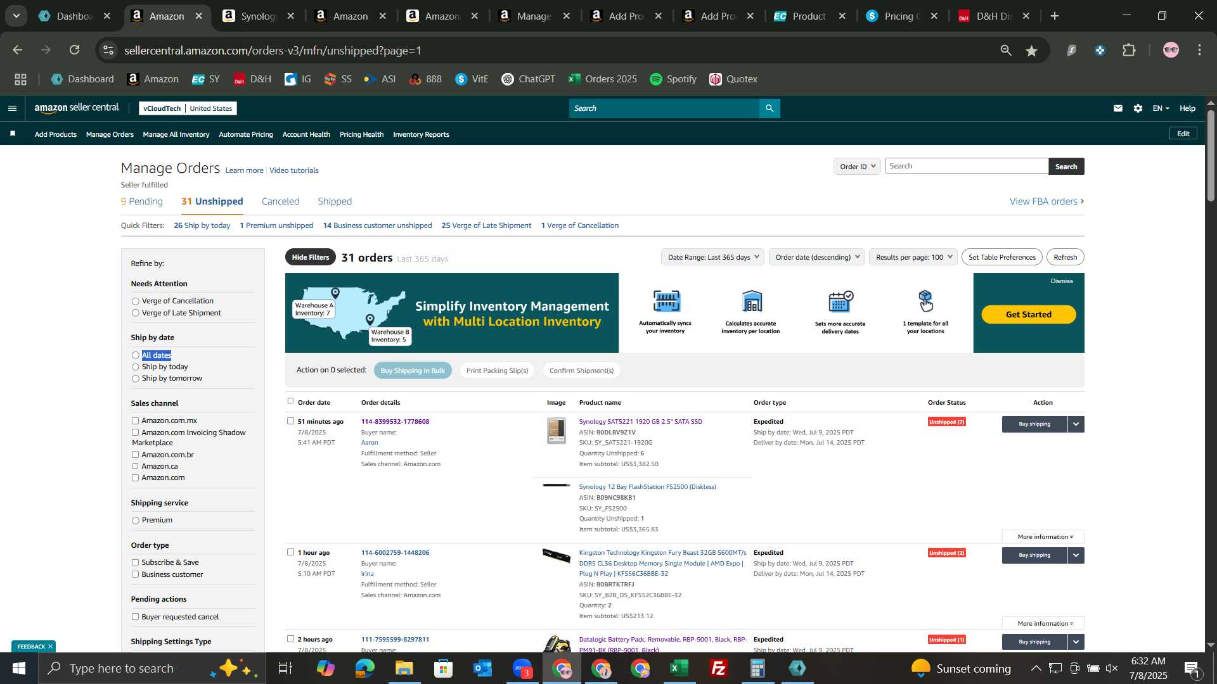Click the Hide Filters button
The height and width of the screenshot is (684, 1217).
click(311, 257)
